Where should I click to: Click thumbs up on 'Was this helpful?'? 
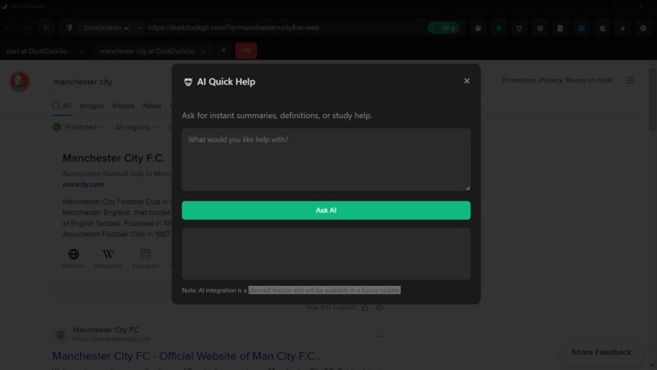[365, 308]
